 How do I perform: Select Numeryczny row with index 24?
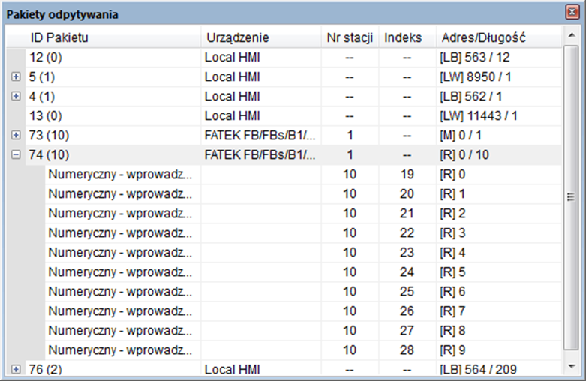pyautogui.click(x=303, y=271)
